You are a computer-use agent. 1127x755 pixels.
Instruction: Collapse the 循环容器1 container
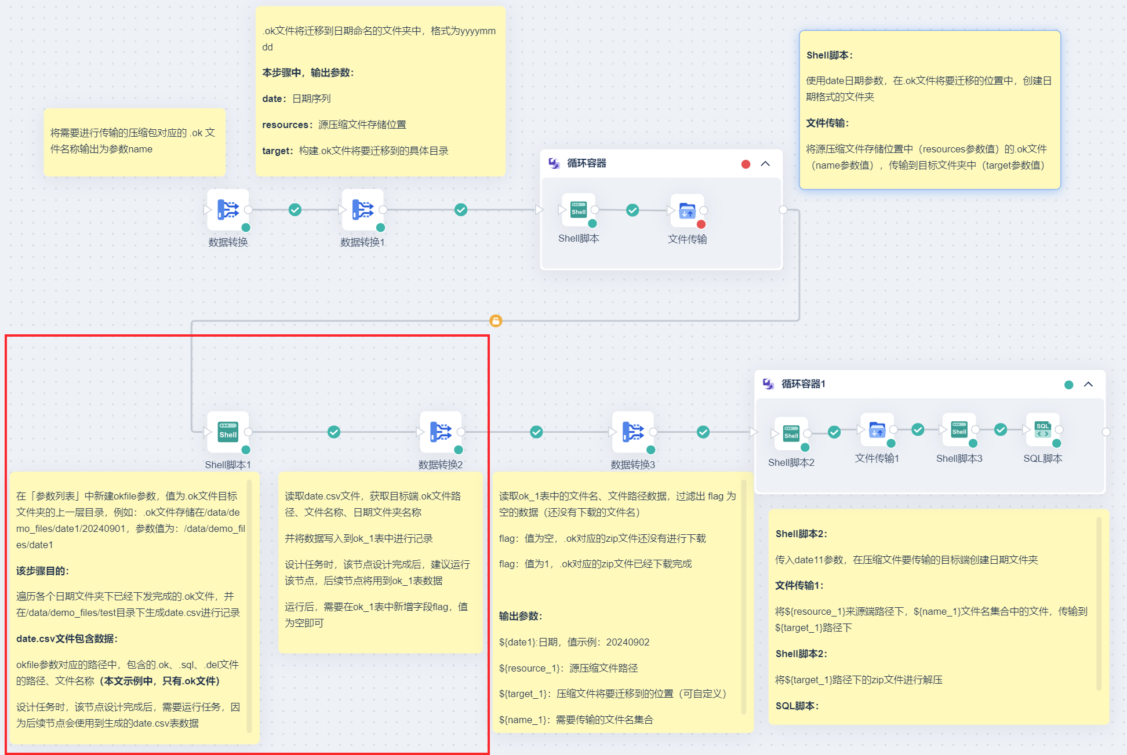(x=1088, y=384)
